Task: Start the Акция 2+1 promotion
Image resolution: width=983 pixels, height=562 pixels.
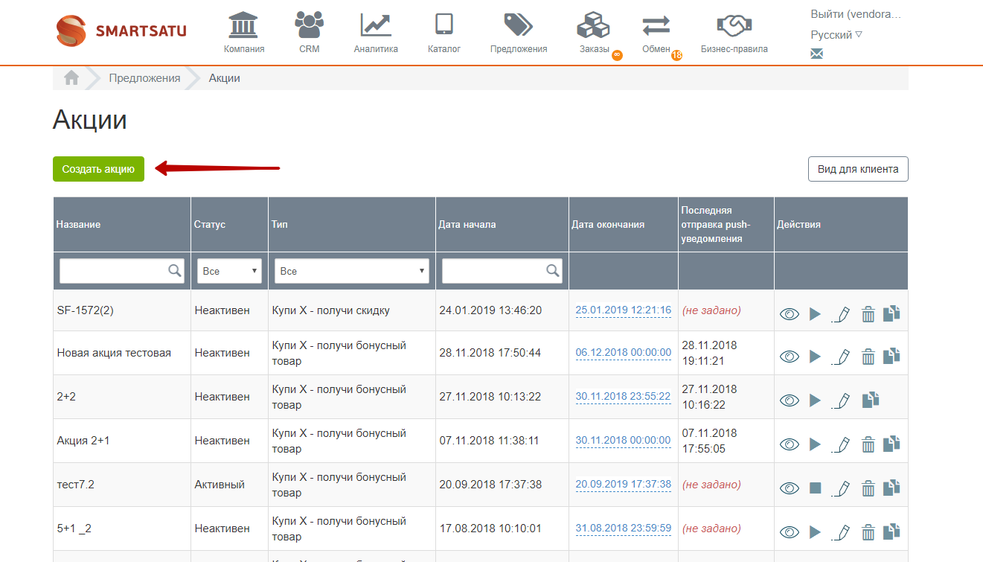Action: click(x=815, y=444)
